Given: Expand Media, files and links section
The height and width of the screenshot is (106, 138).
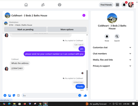Looking at the screenshot, I should tap(112, 60).
